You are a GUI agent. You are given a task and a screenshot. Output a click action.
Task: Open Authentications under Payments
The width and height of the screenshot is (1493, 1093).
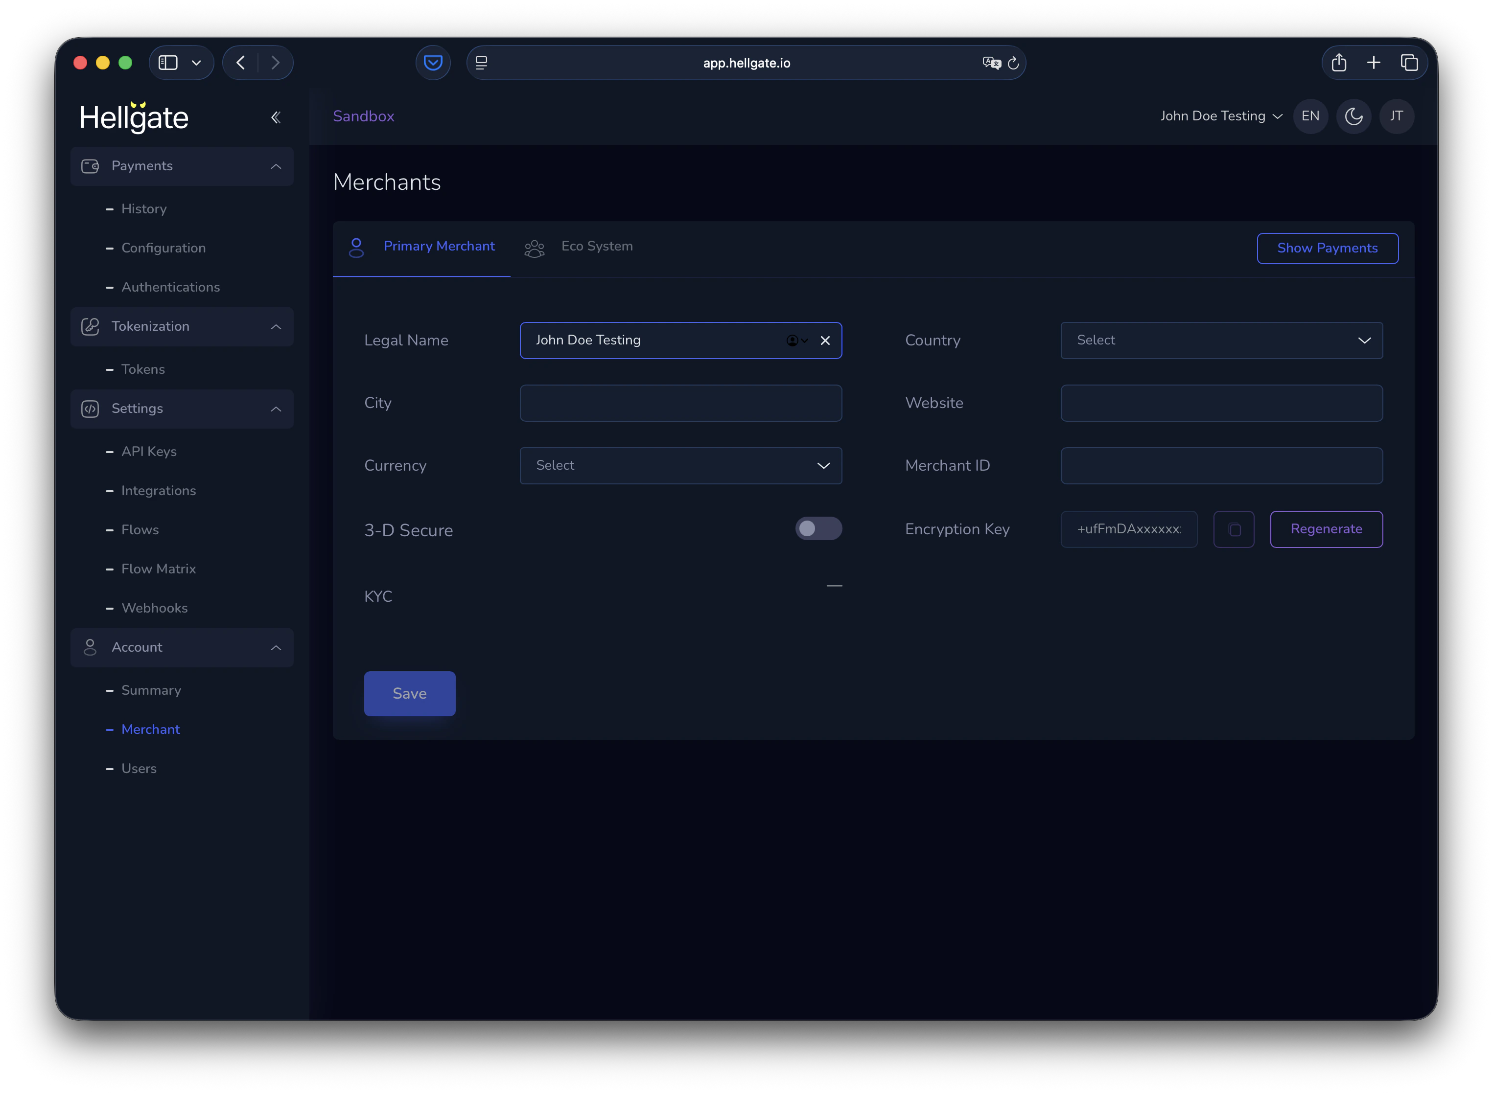171,287
